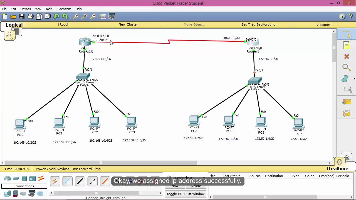The width and height of the screenshot is (356, 200).
Task: Select PC0 computer on the canvas
Action: point(20,124)
